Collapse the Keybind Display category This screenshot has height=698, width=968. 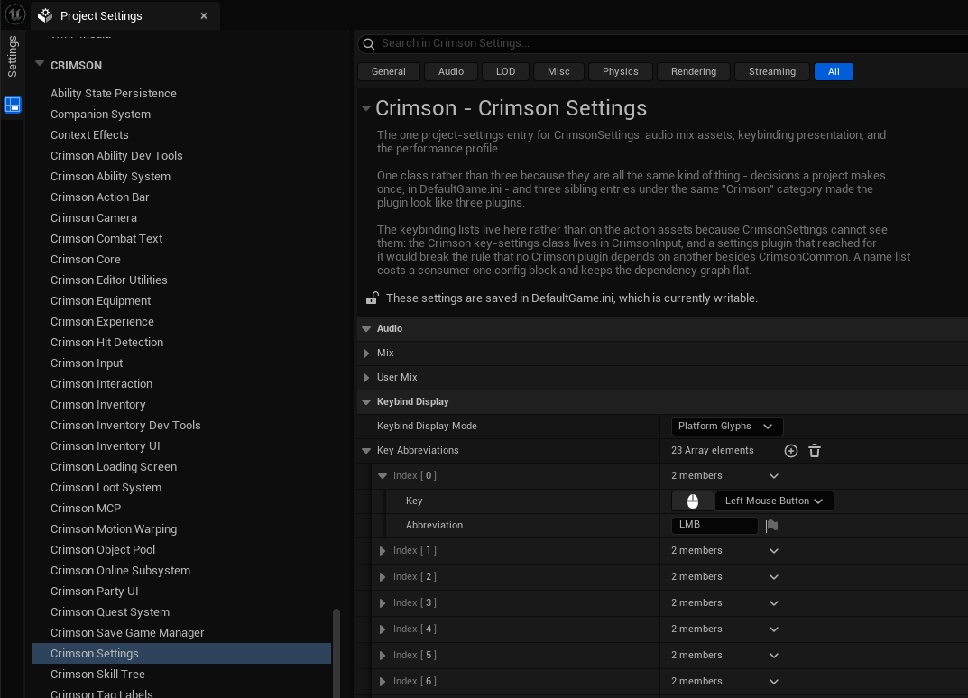pos(366,402)
